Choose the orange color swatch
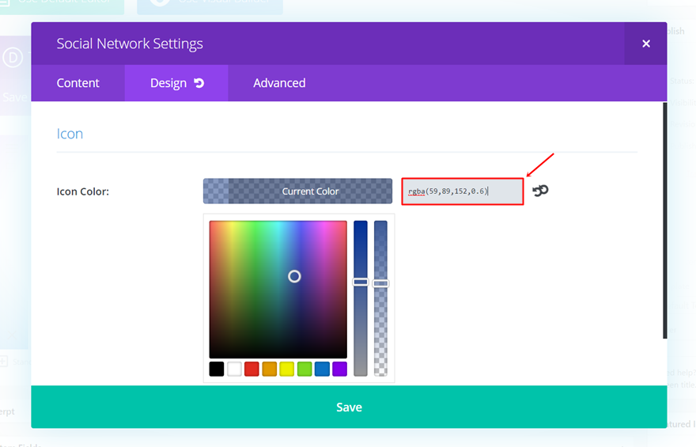This screenshot has height=447, width=696. [x=270, y=369]
